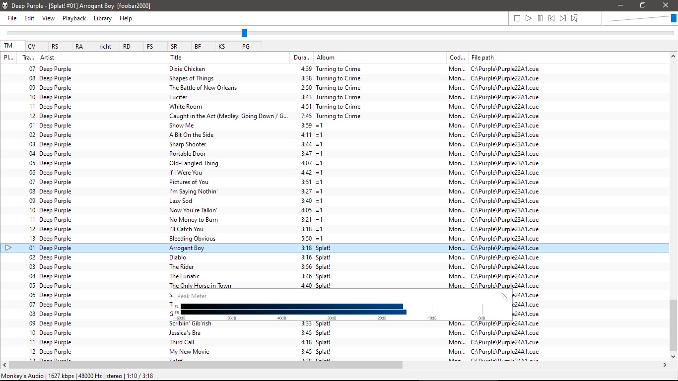This screenshot has width=678, height=381.
Task: Switch to the KS playlist tab
Action: coord(227,46)
